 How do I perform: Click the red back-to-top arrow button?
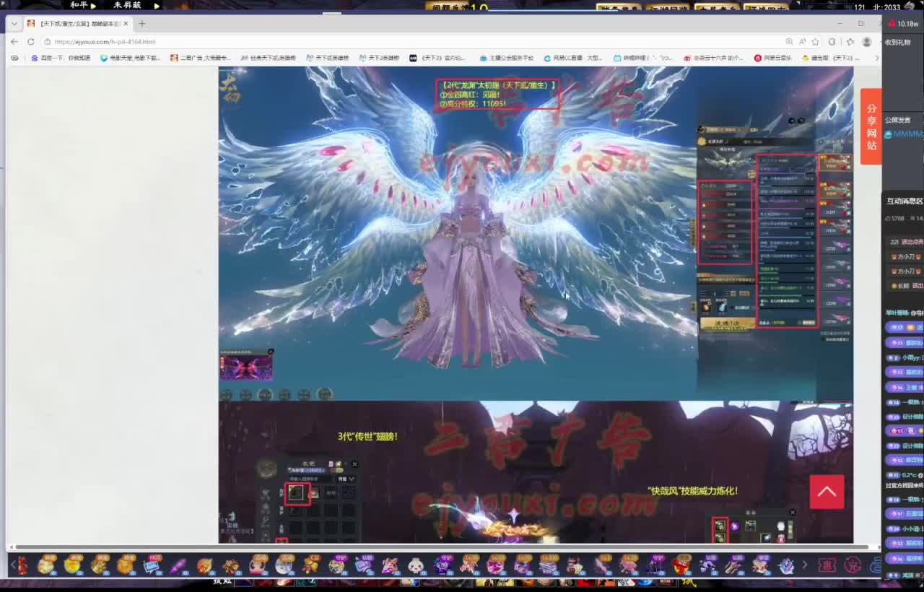coord(827,492)
